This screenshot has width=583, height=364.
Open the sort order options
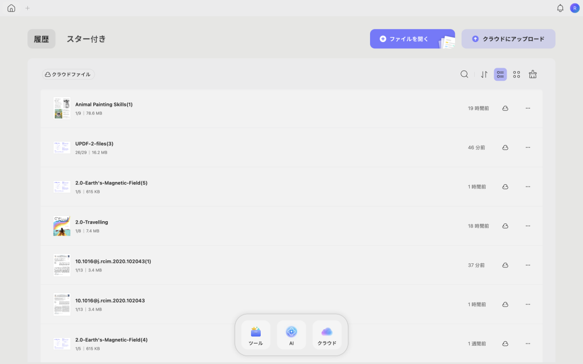484,75
